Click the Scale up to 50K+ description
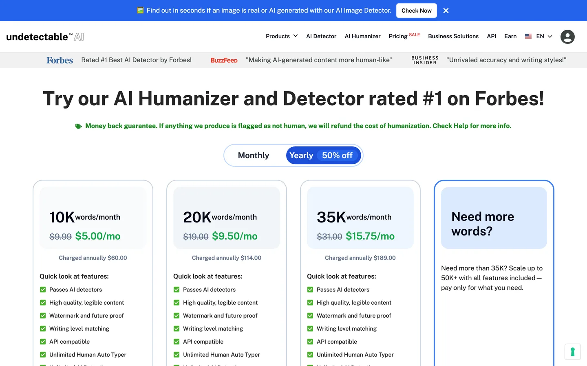 click(x=492, y=278)
